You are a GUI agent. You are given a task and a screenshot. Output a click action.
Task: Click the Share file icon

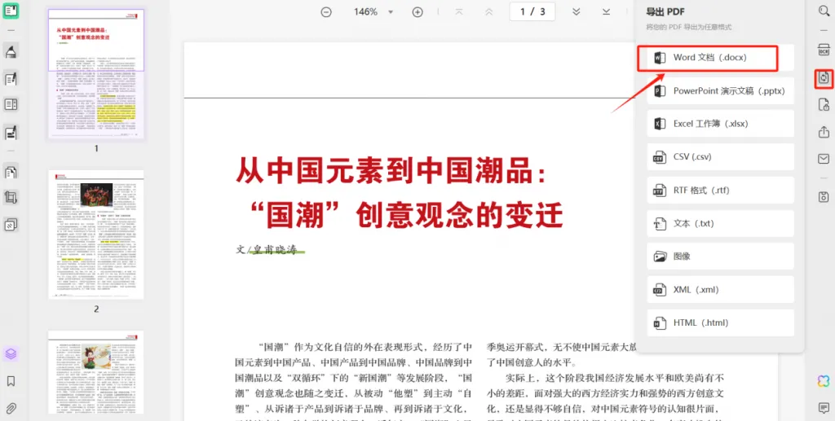tap(824, 132)
